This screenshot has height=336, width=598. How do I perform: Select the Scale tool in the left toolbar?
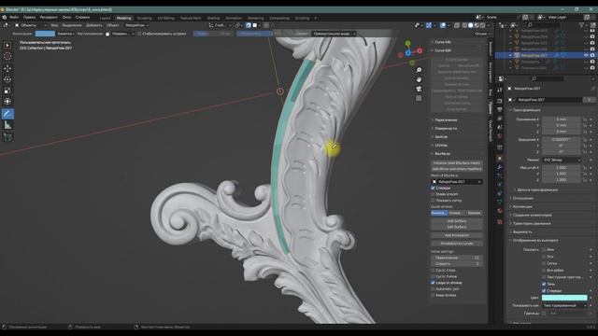pyautogui.click(x=7, y=91)
